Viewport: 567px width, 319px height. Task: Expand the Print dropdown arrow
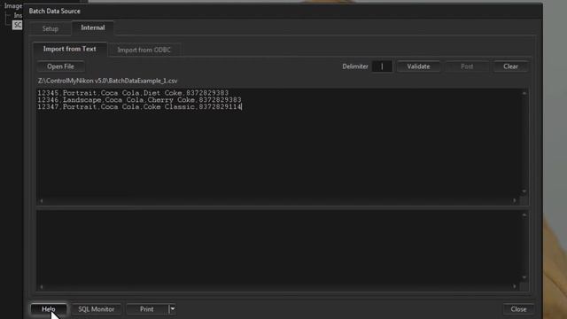(x=173, y=309)
